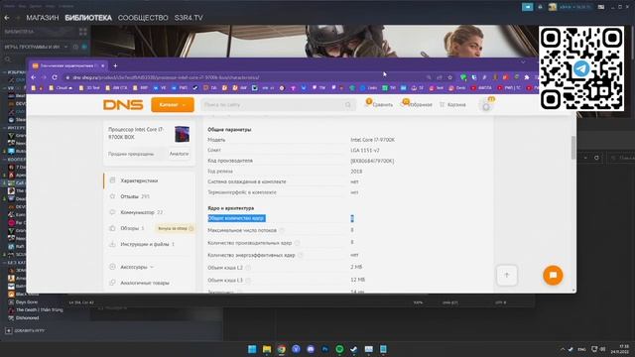Open Коммуникатор section in sidebar
635x357 pixels.
coord(137,212)
